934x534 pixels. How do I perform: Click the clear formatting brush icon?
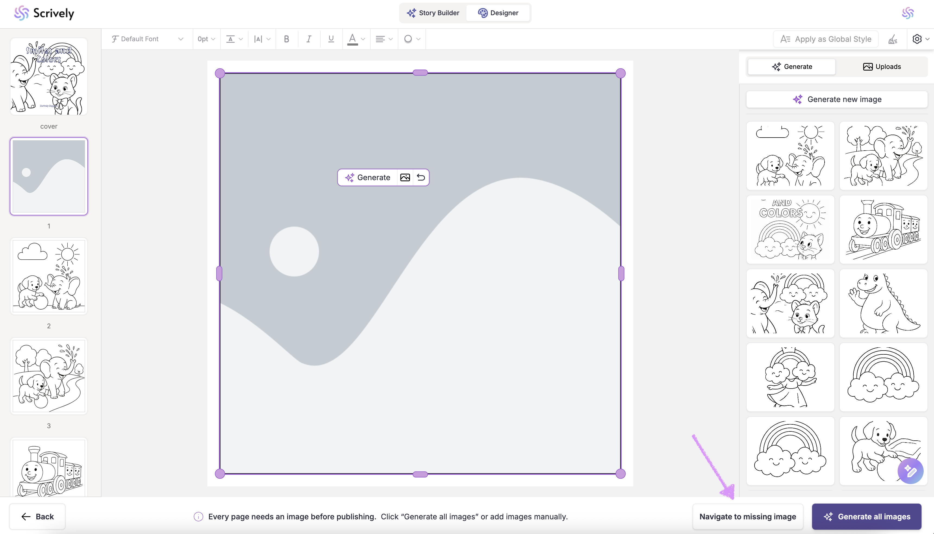(x=893, y=39)
